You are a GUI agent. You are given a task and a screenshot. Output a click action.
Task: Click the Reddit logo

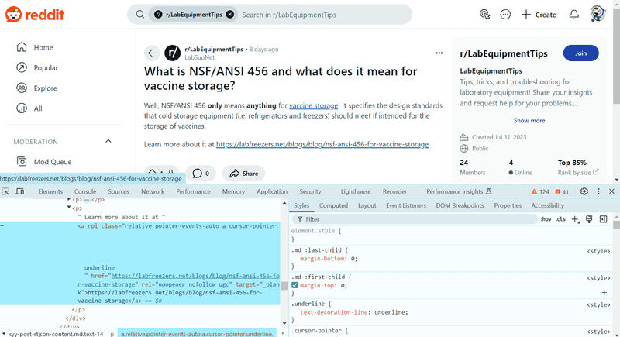point(35,15)
